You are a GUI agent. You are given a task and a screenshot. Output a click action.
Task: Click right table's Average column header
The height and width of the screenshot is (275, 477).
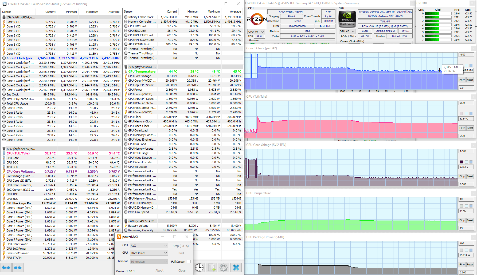232,11
